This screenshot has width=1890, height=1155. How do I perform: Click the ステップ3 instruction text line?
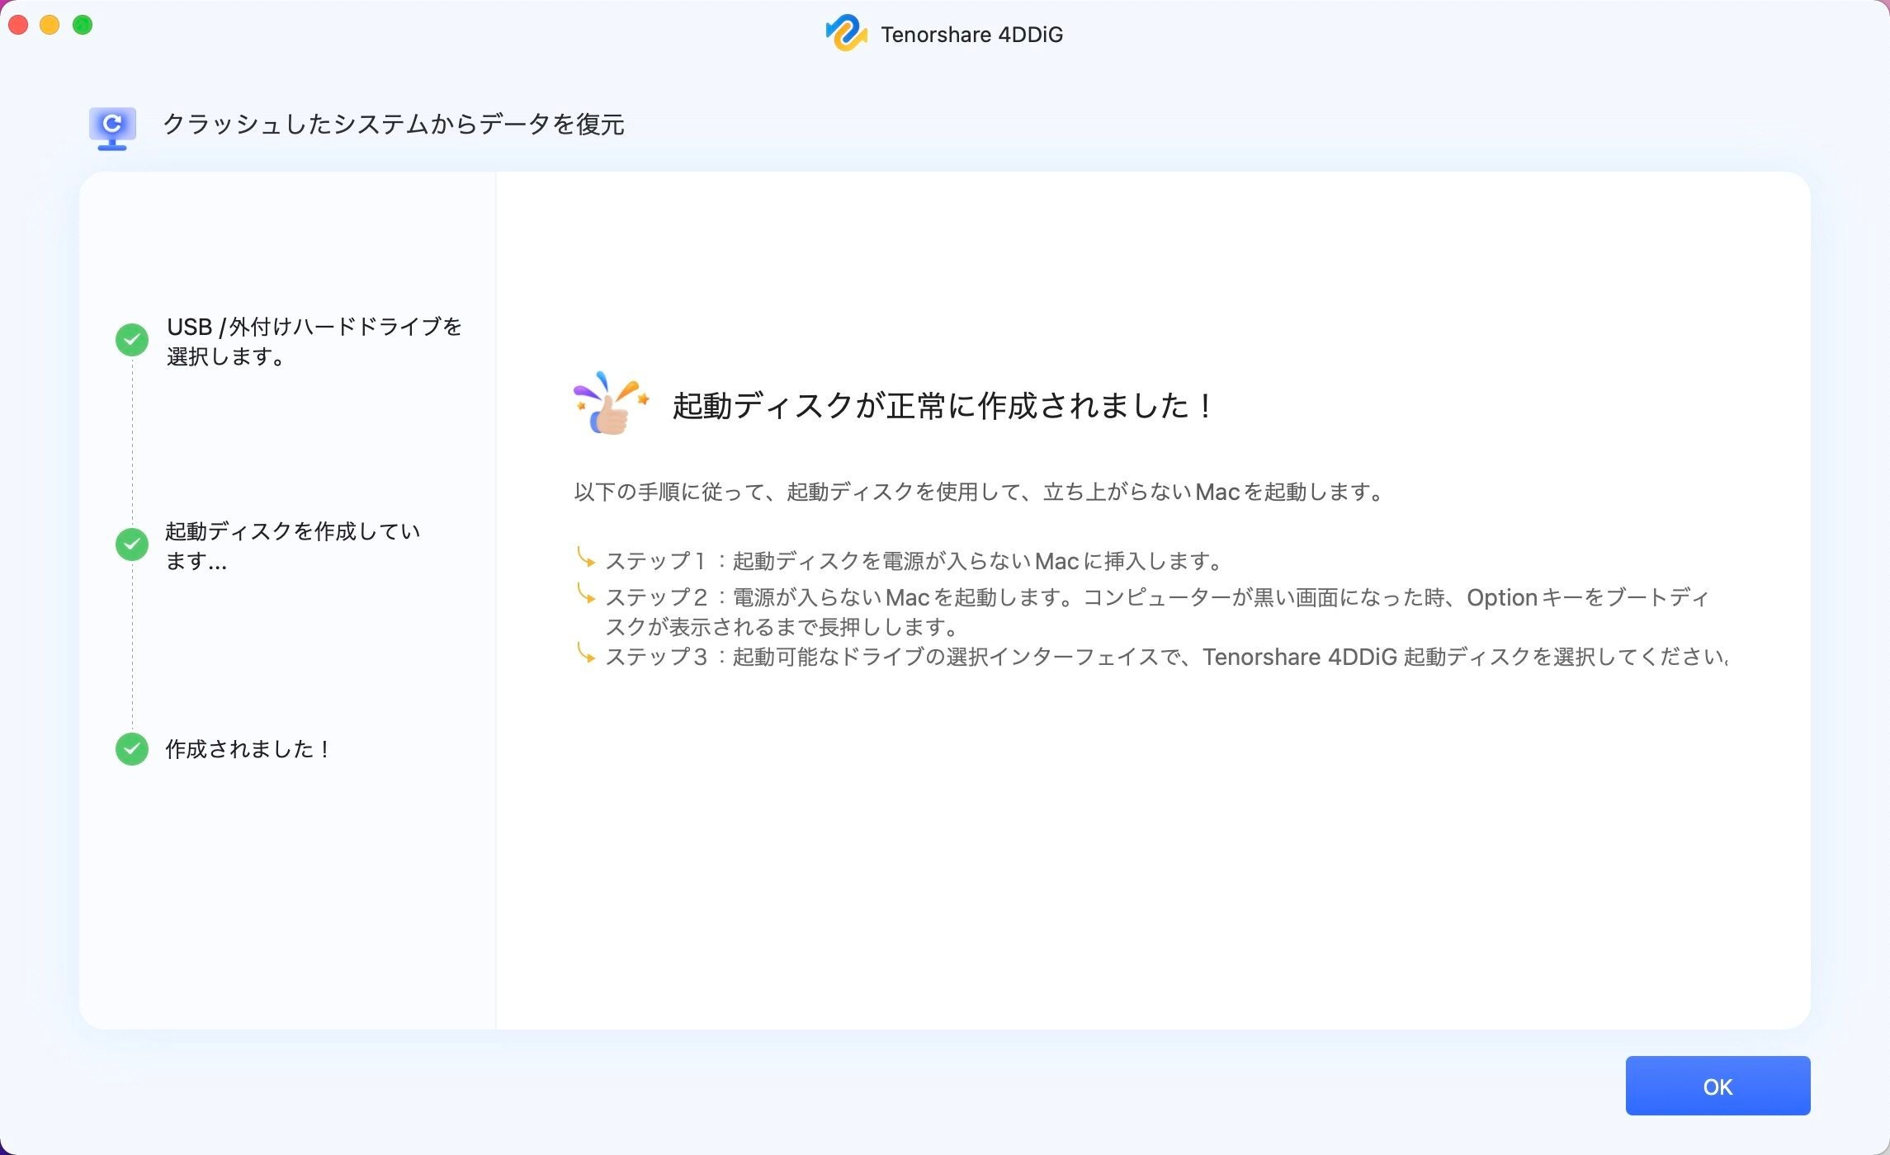[1164, 657]
